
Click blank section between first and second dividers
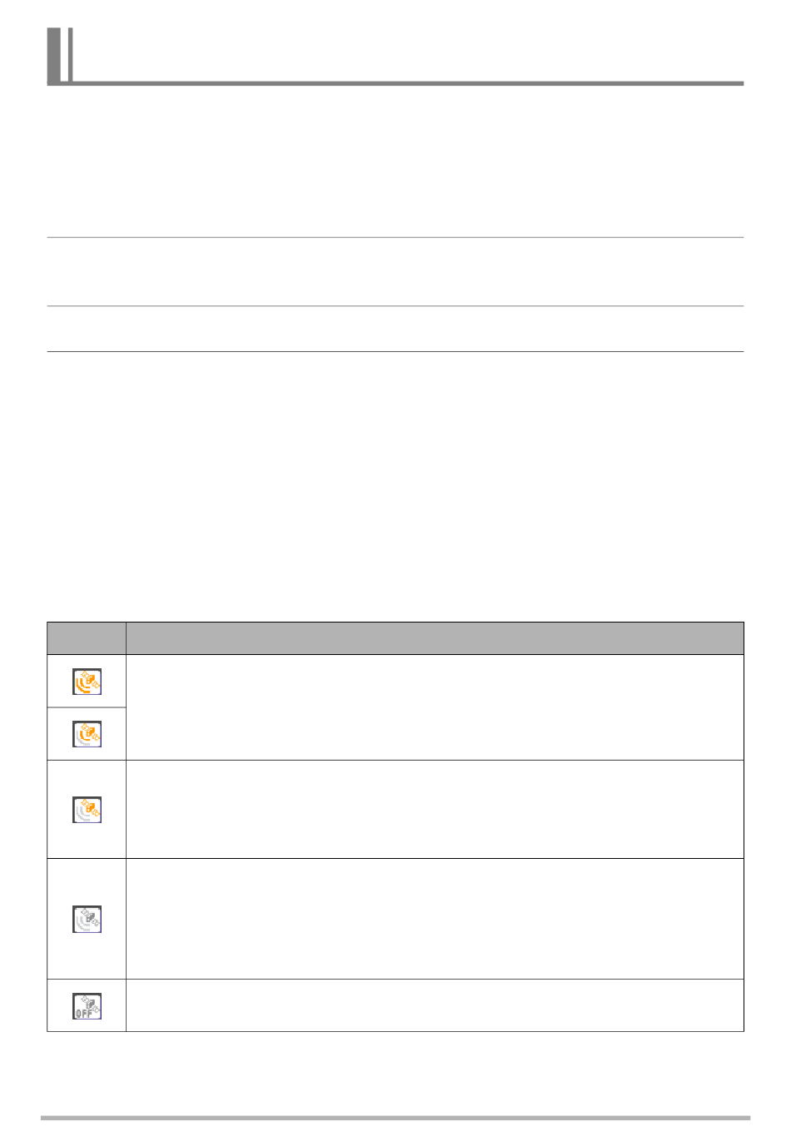point(395,271)
